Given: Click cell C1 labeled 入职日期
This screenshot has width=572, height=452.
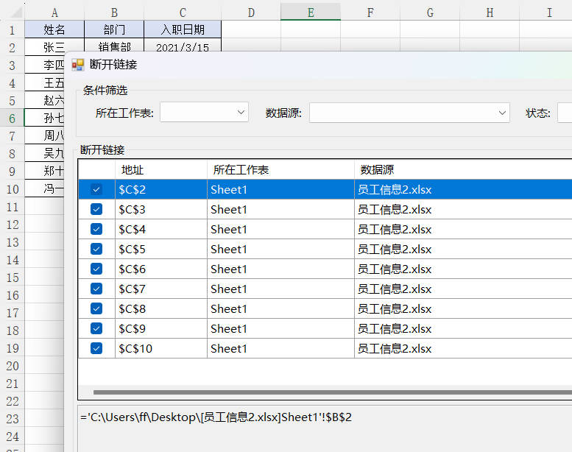Looking at the screenshot, I should (183, 29).
